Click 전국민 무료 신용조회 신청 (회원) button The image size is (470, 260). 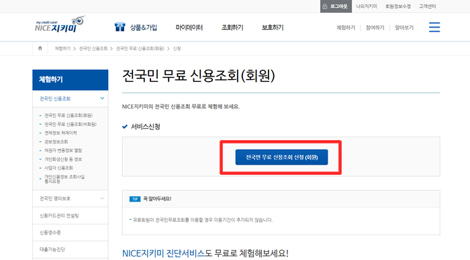(x=281, y=157)
